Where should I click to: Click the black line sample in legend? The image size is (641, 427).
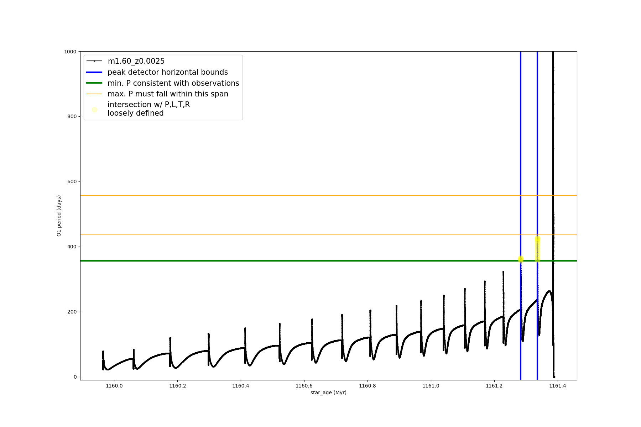pos(94,61)
